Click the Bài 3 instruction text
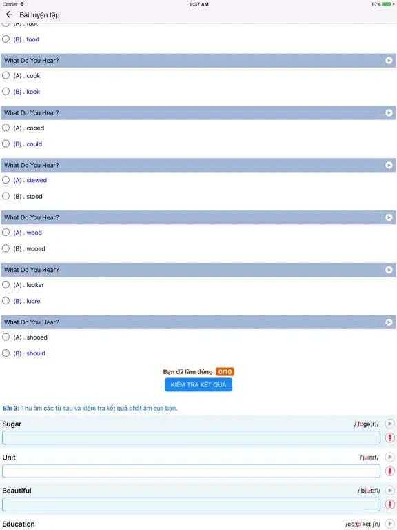397x530 pixels. 90,409
